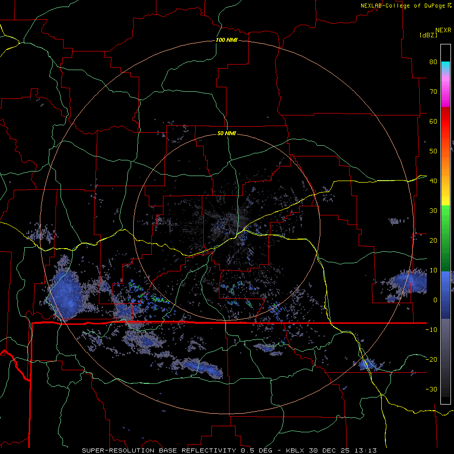Image resolution: width=454 pixels, height=454 pixels.
Task: Click the red segment of color bar
Action: [x=445, y=122]
